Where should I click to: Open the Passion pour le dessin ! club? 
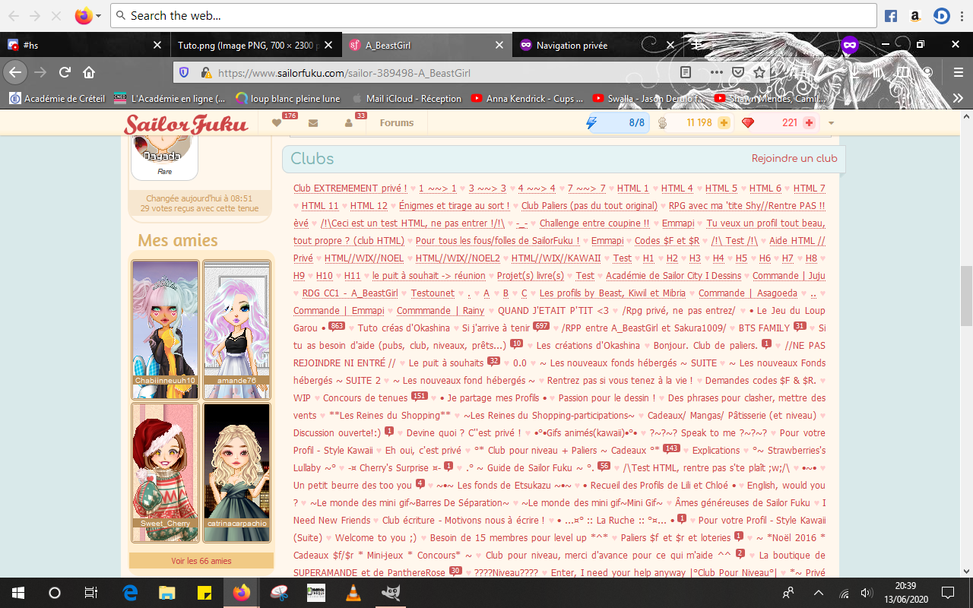[x=607, y=397]
